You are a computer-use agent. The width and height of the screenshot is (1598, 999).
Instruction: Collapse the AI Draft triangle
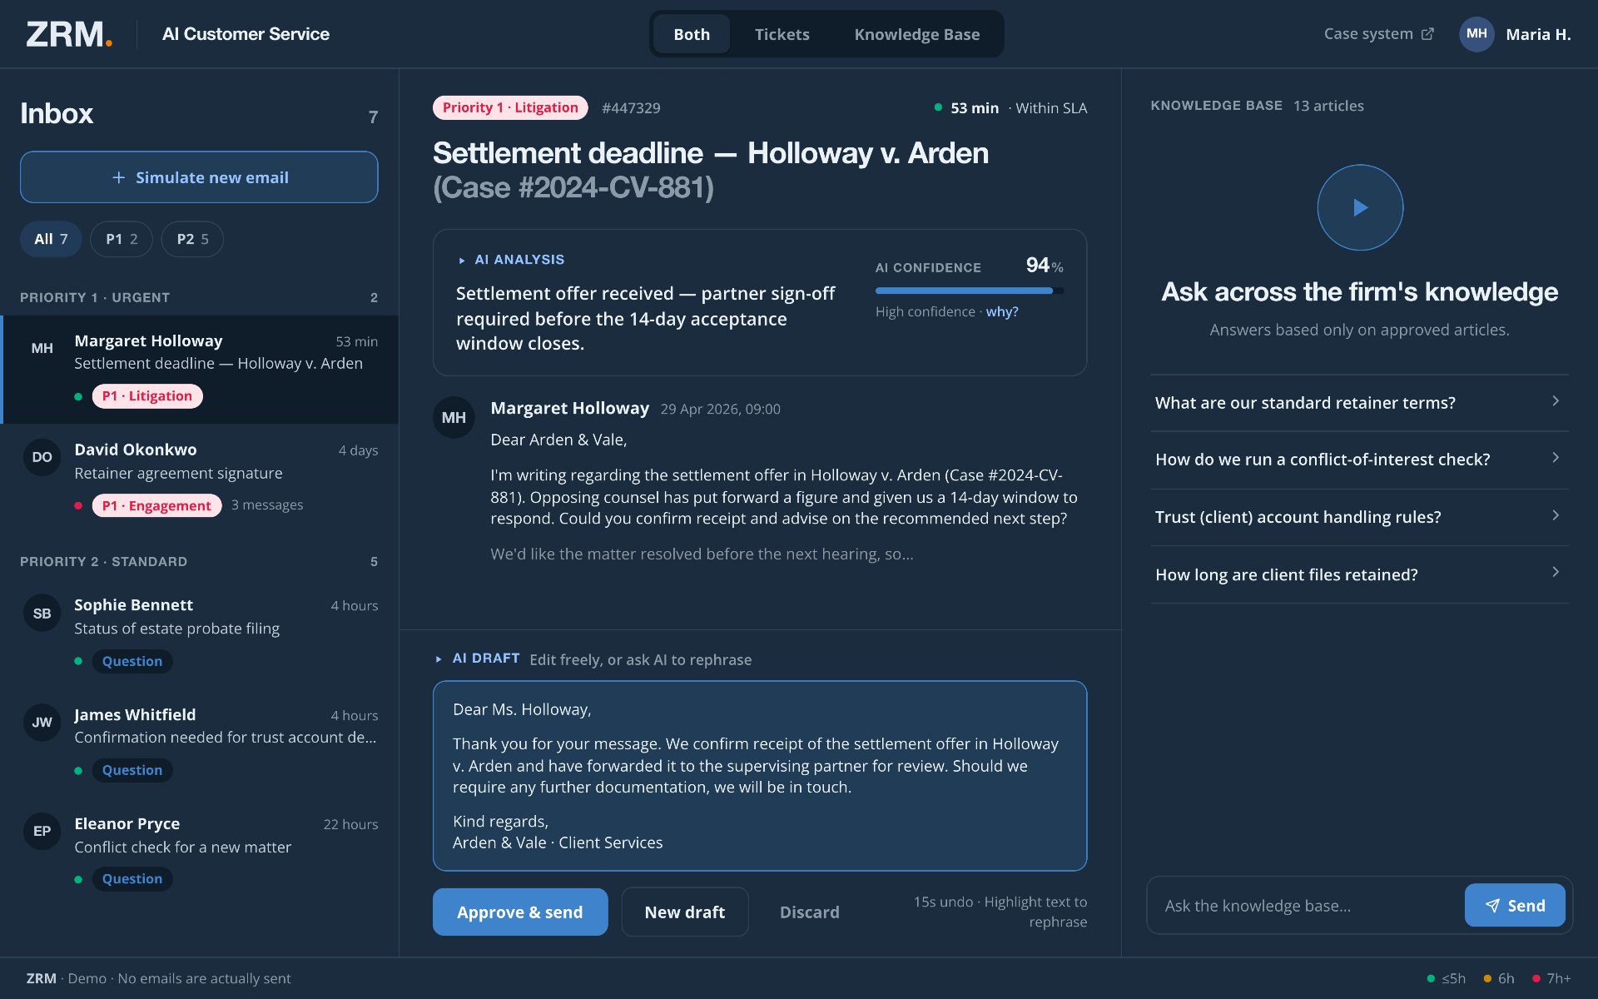[439, 659]
